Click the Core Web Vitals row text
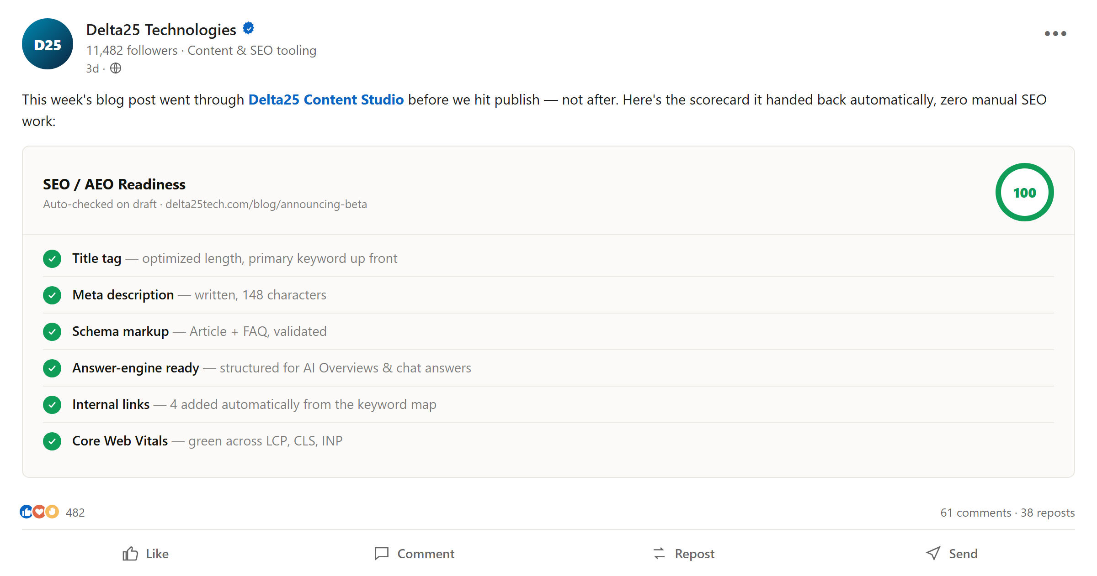The height and width of the screenshot is (576, 1097). [208, 441]
